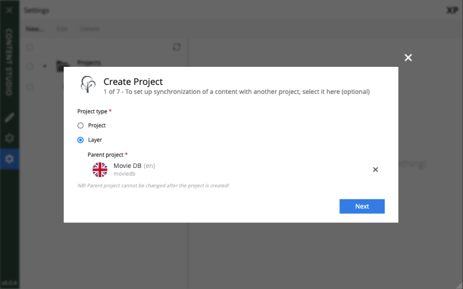Check the checkbox below the Projects row
Viewport: 463px width, 289px height.
tap(30, 87)
